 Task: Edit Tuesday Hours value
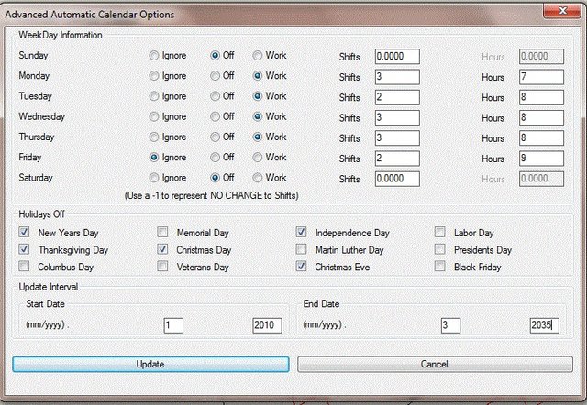pos(541,97)
